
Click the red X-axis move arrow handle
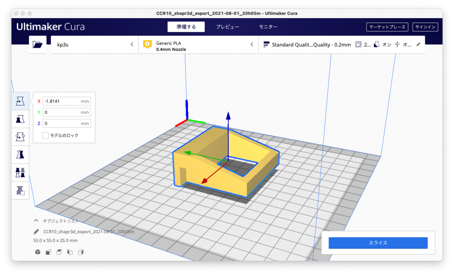(205, 181)
